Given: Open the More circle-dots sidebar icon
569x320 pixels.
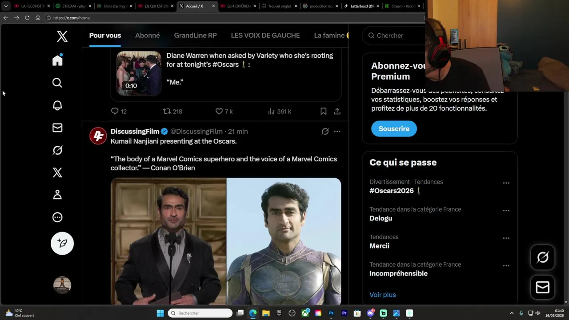Looking at the screenshot, I should click(57, 217).
